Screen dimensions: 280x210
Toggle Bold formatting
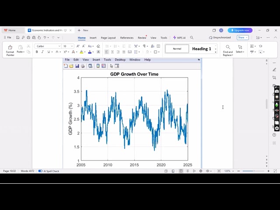pyautogui.click(x=37, y=52)
